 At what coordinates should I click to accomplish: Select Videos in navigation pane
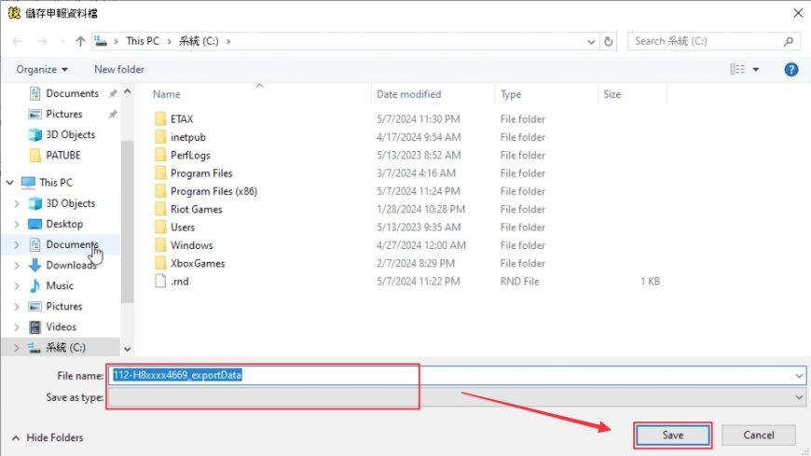(x=61, y=327)
